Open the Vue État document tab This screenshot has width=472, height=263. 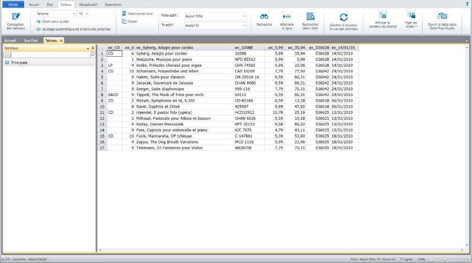click(30, 40)
